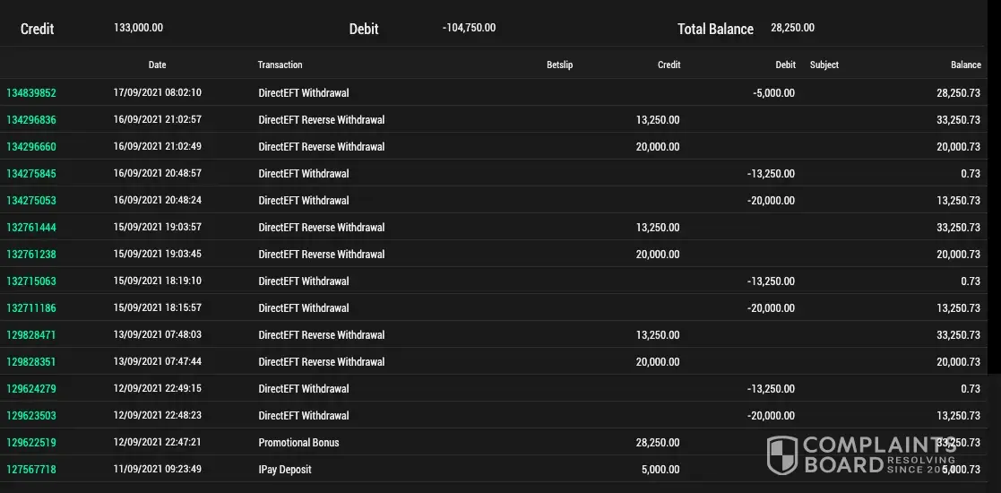Click the Total Balance summary label
Image resolution: width=1001 pixels, height=493 pixels.
point(715,29)
